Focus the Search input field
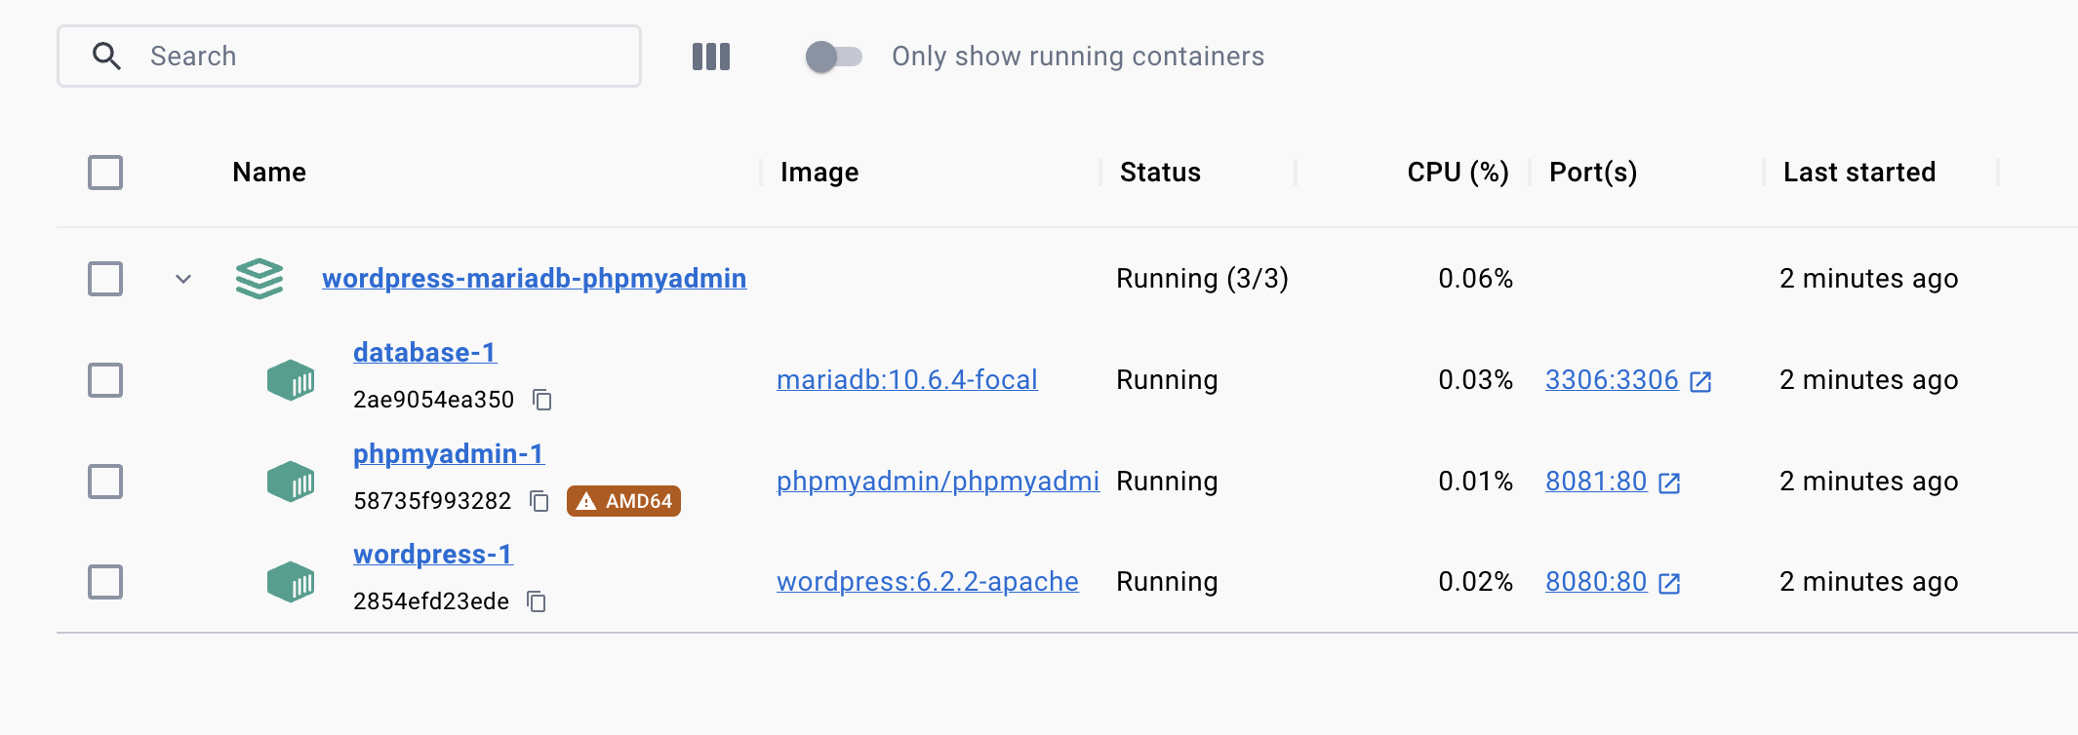2078x735 pixels. (x=349, y=57)
